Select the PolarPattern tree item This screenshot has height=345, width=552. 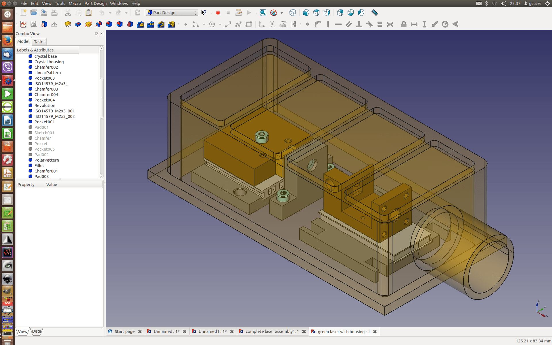click(47, 160)
